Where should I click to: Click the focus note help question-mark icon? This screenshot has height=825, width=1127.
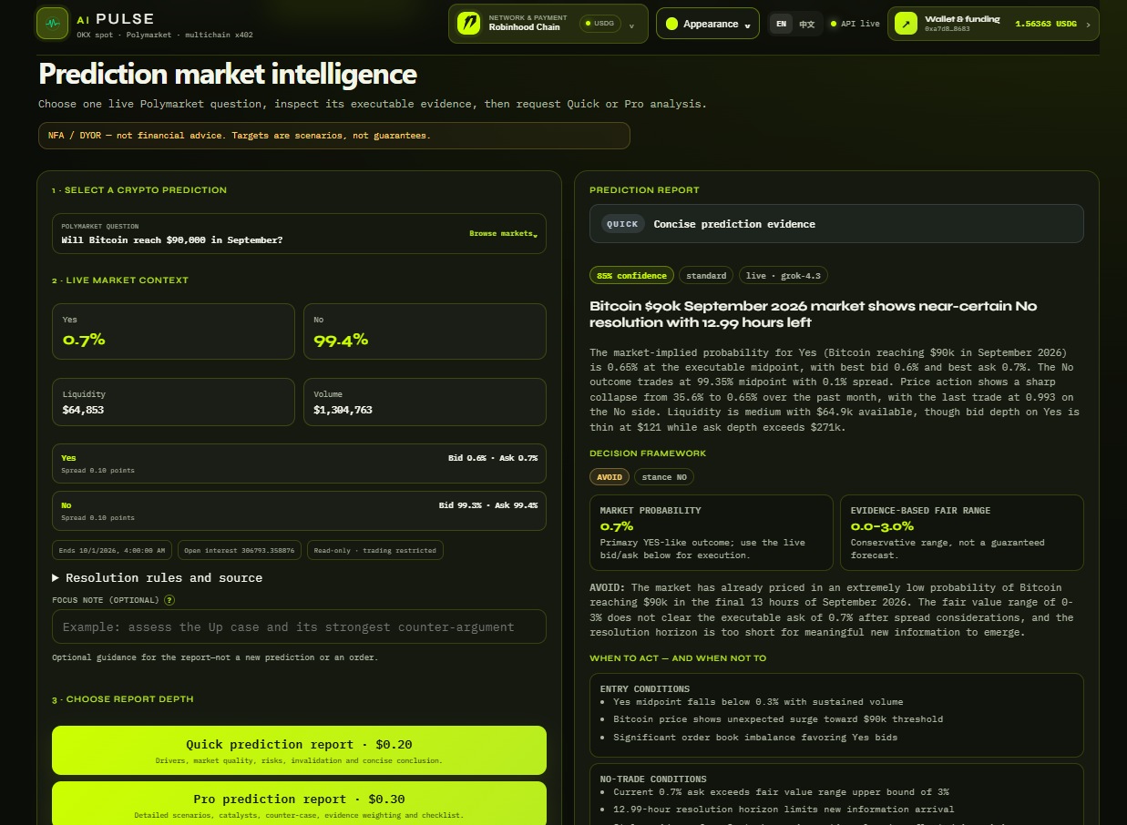coord(169,600)
